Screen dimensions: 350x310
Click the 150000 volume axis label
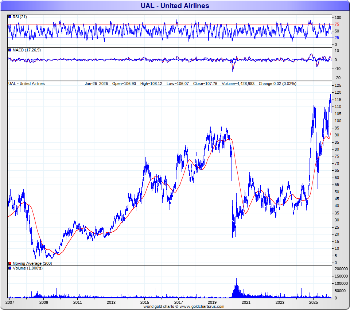(341, 276)
